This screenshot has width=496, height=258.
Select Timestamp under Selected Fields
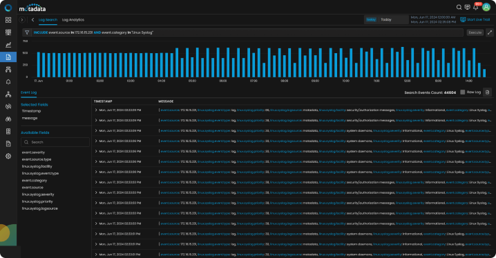click(x=31, y=111)
